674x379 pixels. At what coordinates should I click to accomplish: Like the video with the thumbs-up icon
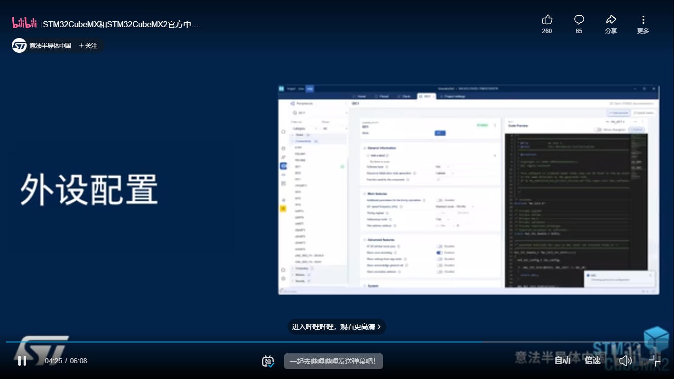click(x=547, y=20)
